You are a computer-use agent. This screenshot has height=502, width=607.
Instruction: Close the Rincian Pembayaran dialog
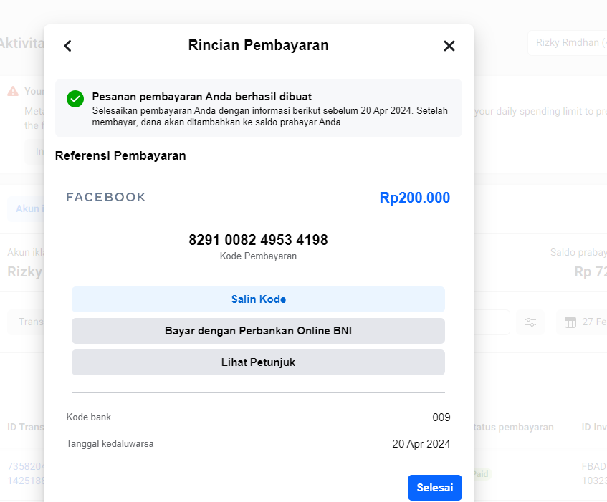click(449, 46)
